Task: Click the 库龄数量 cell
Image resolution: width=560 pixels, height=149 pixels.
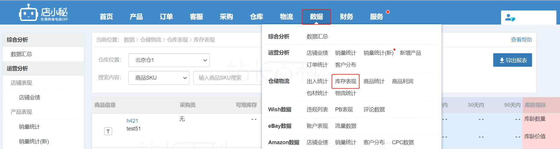Action: [x=535, y=119]
